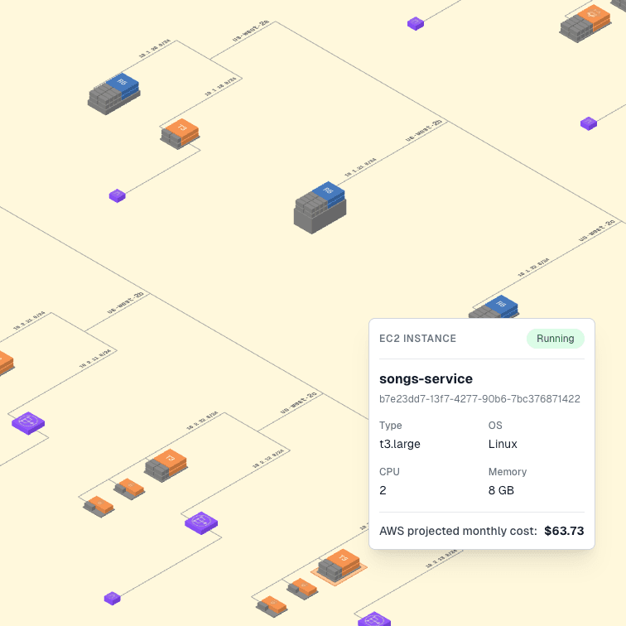This screenshot has width=626, height=626.
Task: Select leftmost small orange instance in lower-left group
Action: pyautogui.click(x=99, y=507)
